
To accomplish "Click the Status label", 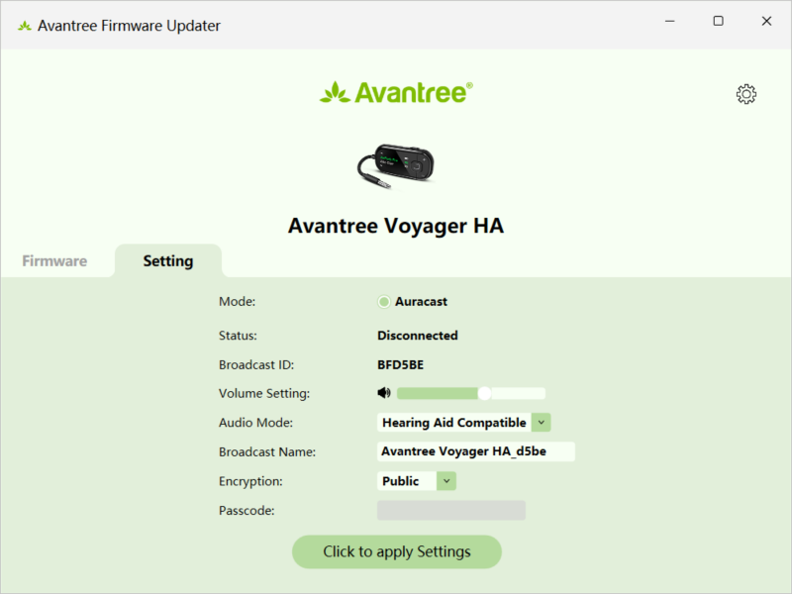I will tap(238, 336).
